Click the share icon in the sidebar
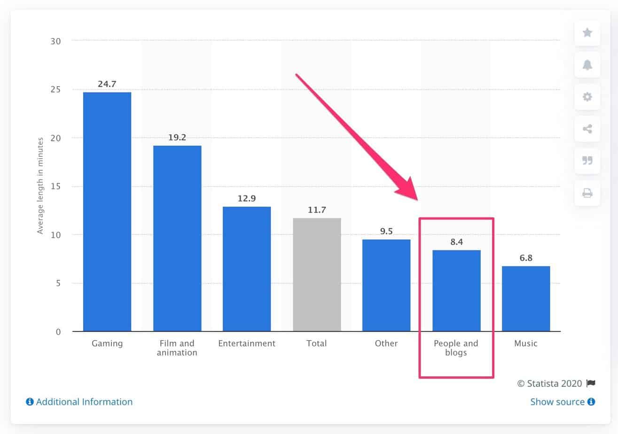Image resolution: width=618 pixels, height=434 pixels. tap(587, 129)
